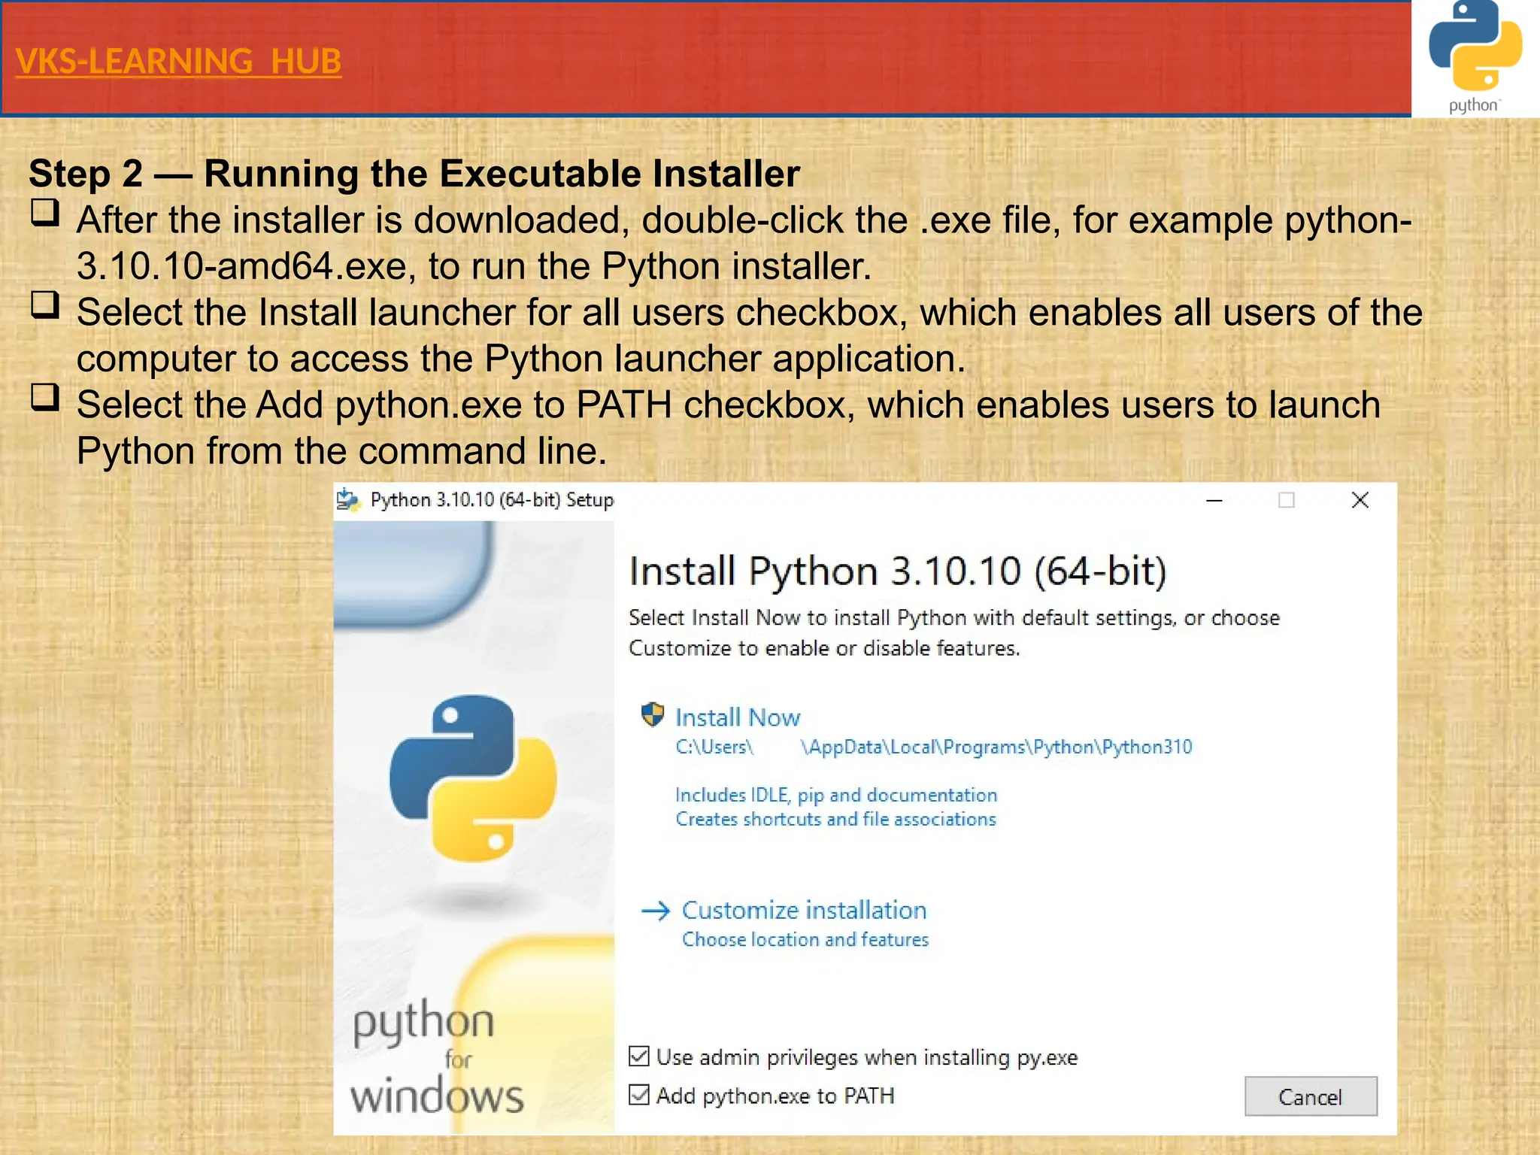Image resolution: width=1540 pixels, height=1155 pixels.
Task: Click the 'Step 2 — Running the Executable Installer' heading
Action: 414,174
